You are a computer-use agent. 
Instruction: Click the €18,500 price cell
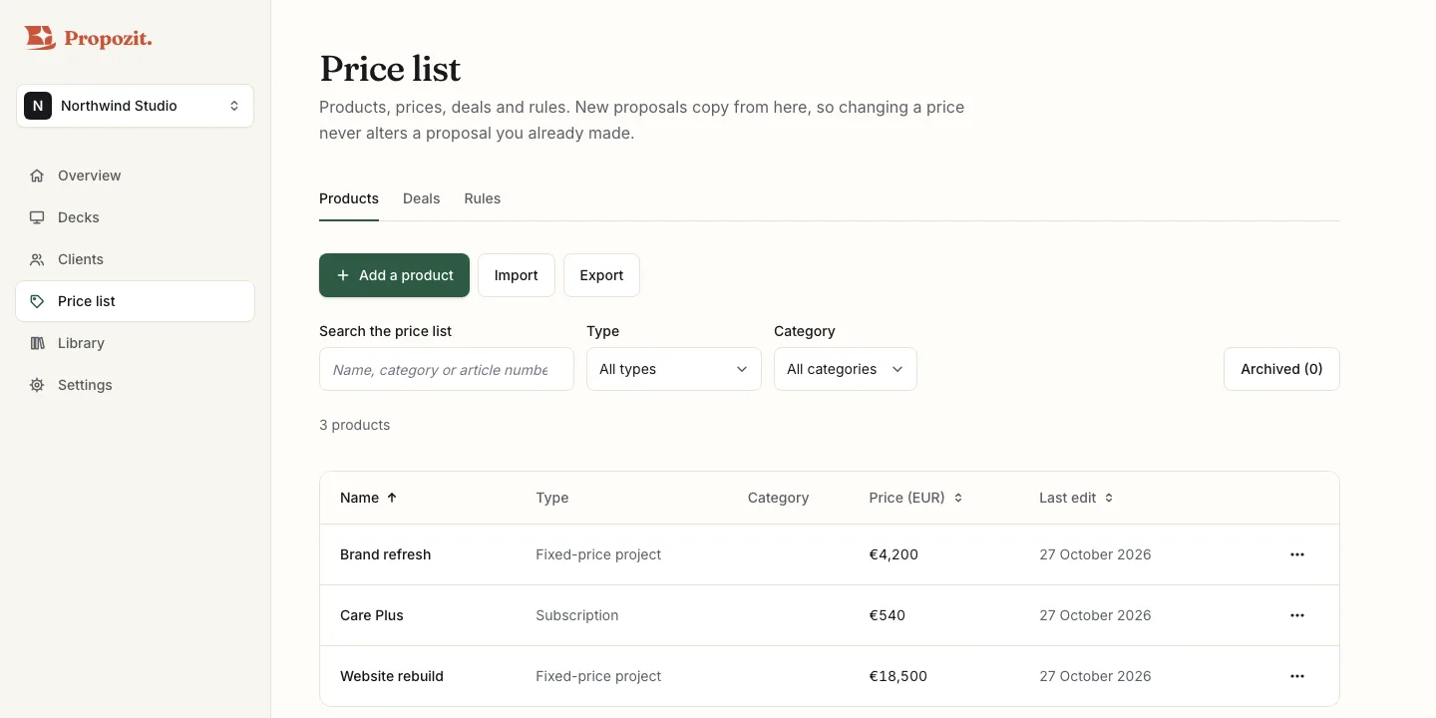(898, 676)
